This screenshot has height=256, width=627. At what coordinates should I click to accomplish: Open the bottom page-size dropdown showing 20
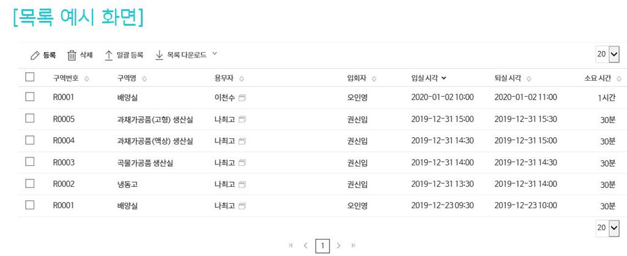608,228
